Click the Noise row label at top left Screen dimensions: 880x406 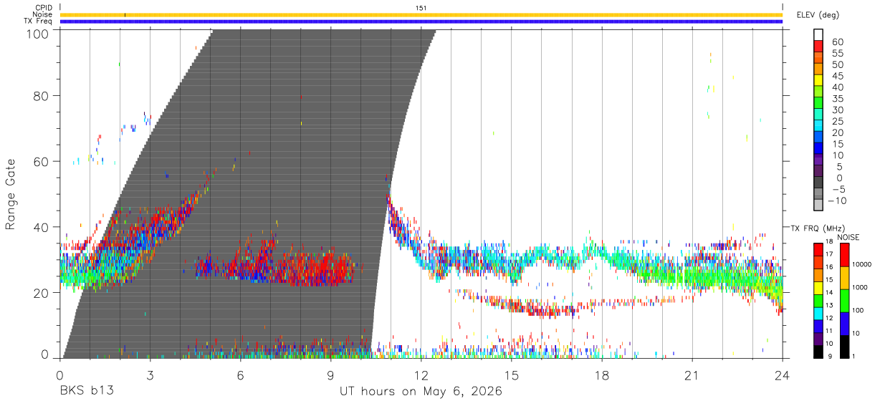pos(42,14)
